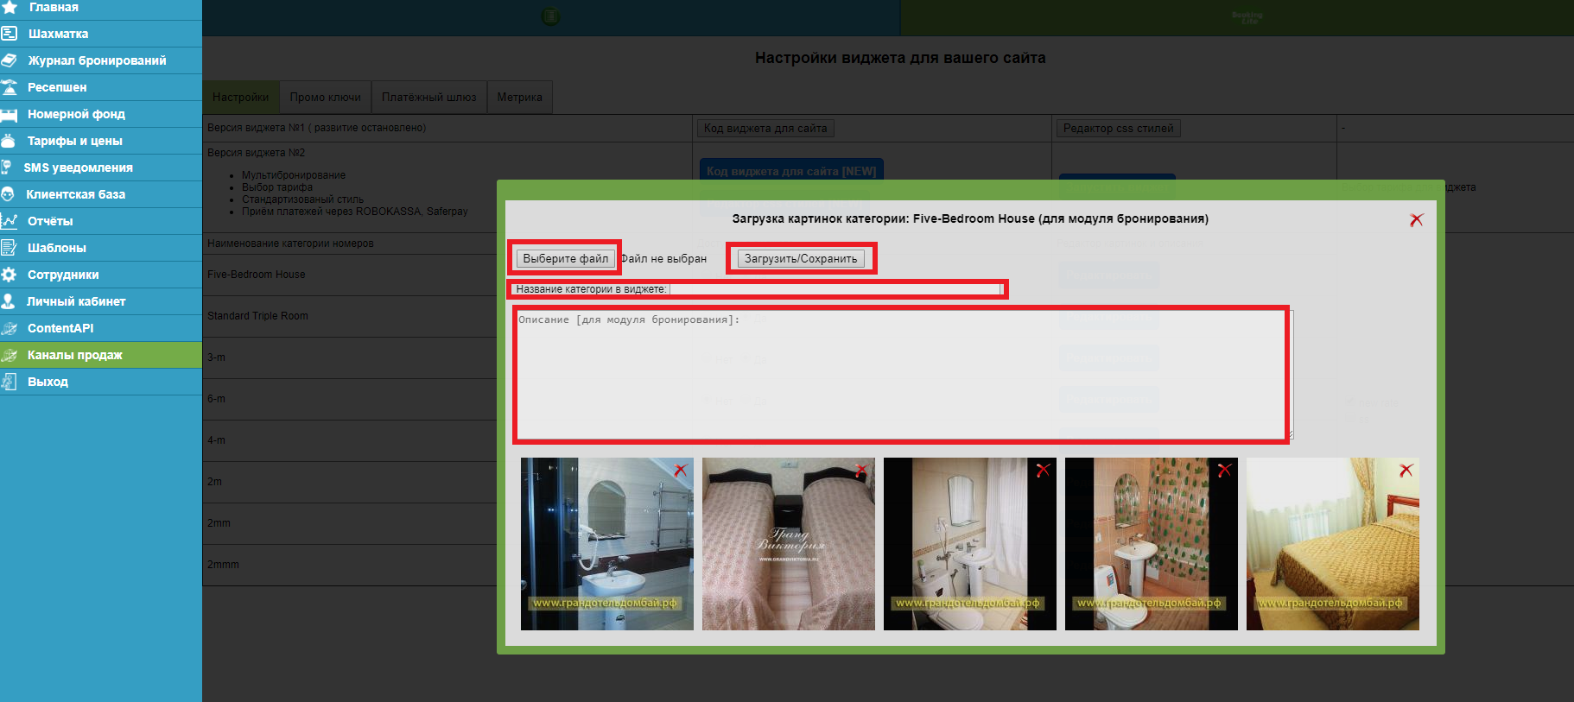Open Клиентская база menu entry
1574x702 pixels.
(101, 194)
